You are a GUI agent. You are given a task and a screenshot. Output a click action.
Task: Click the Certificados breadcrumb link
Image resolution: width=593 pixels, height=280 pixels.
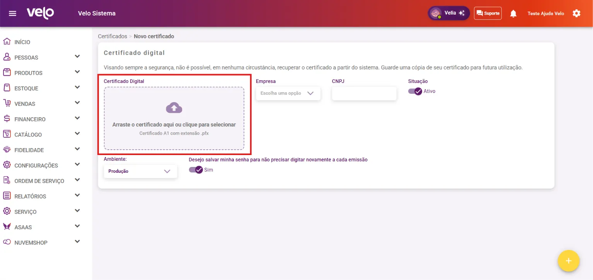click(112, 36)
